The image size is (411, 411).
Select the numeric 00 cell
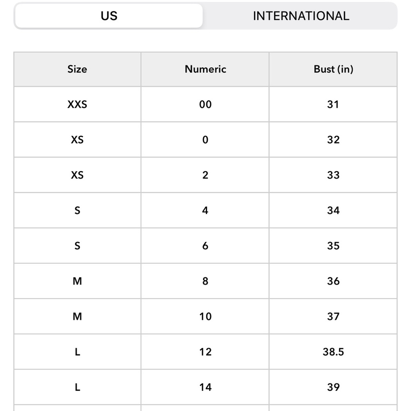205,104
